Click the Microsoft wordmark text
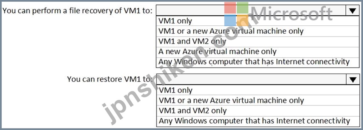The image size is (363, 130). tap(292, 13)
